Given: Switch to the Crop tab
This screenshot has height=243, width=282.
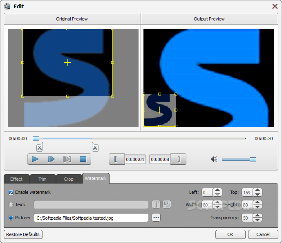Looking at the screenshot, I should [x=69, y=179].
